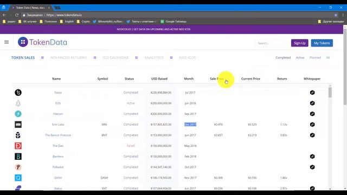Screen dimensions: 347x195
Task: Filter by Active sales
Action: 300,57
